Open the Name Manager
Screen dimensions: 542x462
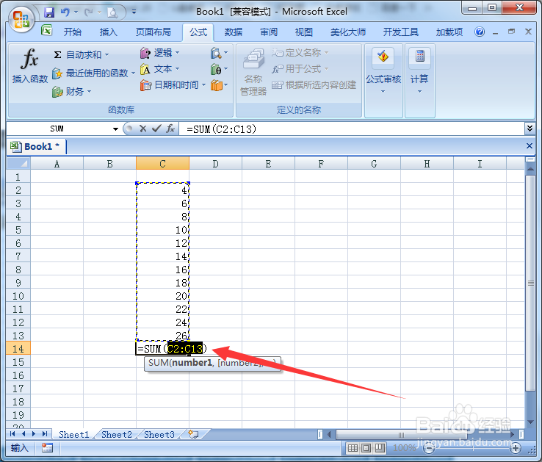pos(253,71)
